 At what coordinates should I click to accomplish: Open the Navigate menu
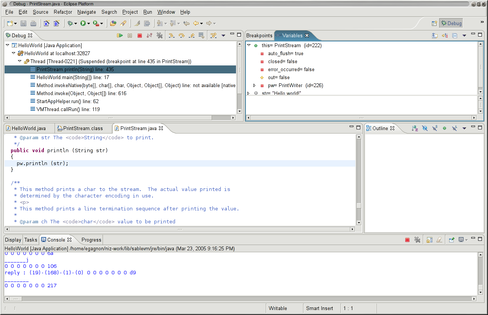(87, 12)
